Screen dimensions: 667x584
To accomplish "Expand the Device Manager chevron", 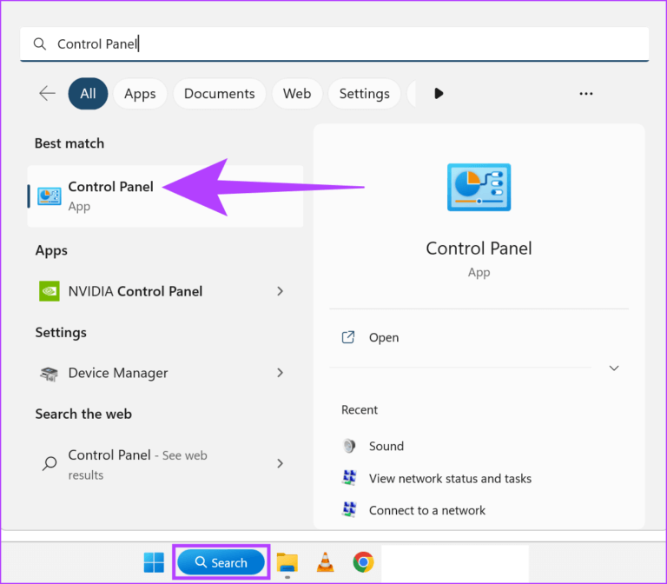I will coord(280,373).
